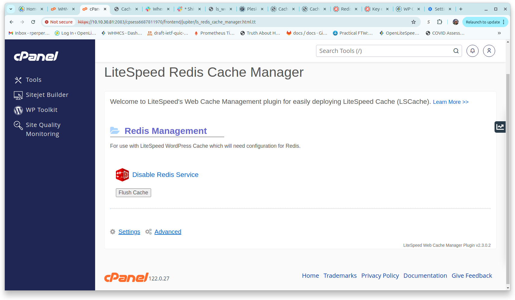Open the Settings gear icon
Image resolution: width=515 pixels, height=300 pixels.
113,232
